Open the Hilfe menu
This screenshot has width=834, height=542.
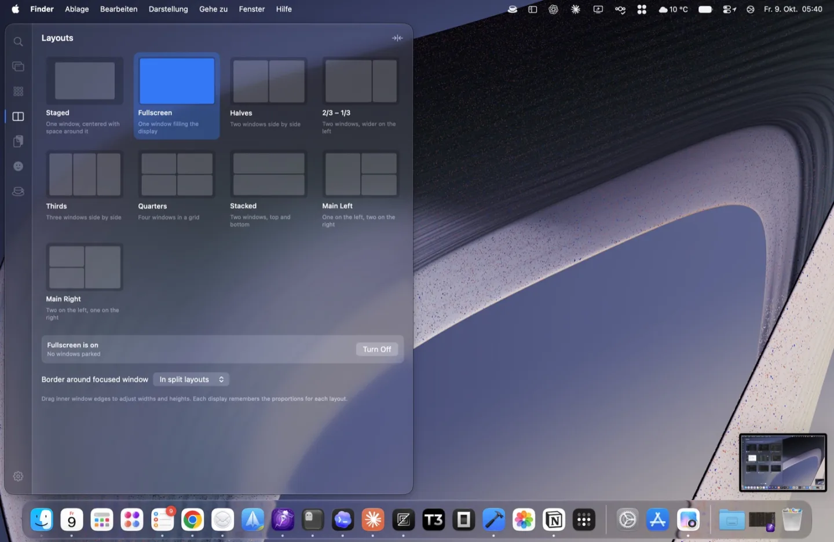coord(284,9)
